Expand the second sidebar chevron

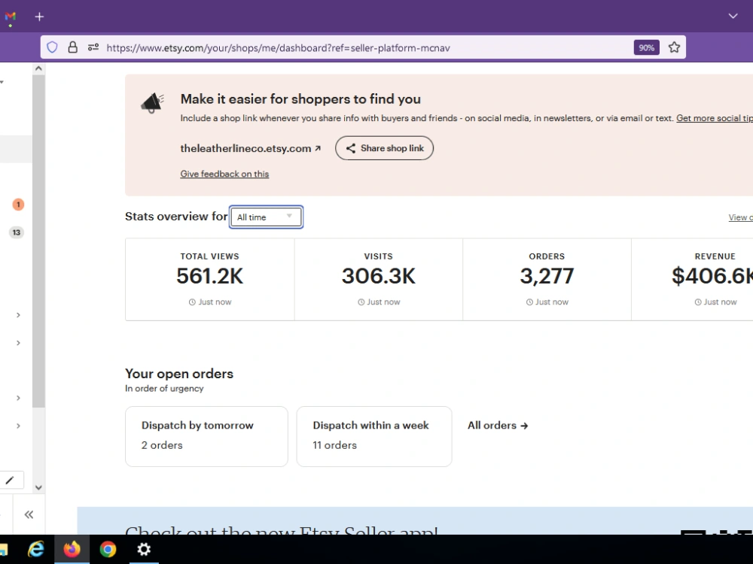pyautogui.click(x=18, y=343)
